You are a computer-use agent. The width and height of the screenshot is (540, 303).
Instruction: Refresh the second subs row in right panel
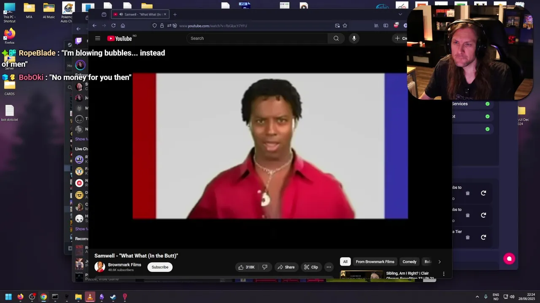pyautogui.click(x=483, y=215)
